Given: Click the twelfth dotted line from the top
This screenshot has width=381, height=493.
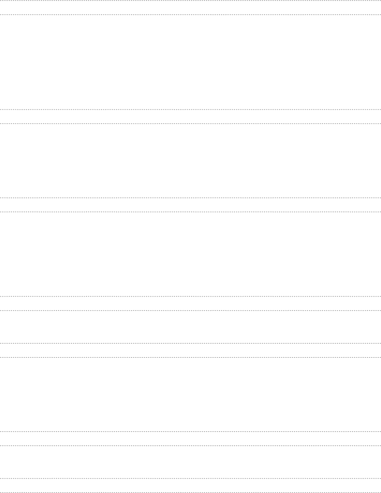Looking at the screenshot, I should (190, 446).
